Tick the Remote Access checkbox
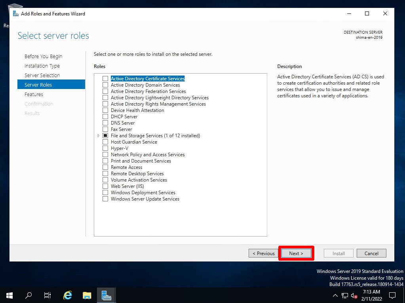 105,167
